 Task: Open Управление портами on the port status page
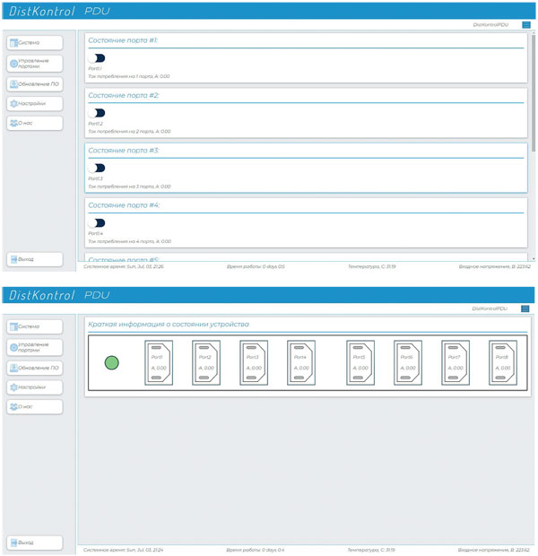pos(35,64)
